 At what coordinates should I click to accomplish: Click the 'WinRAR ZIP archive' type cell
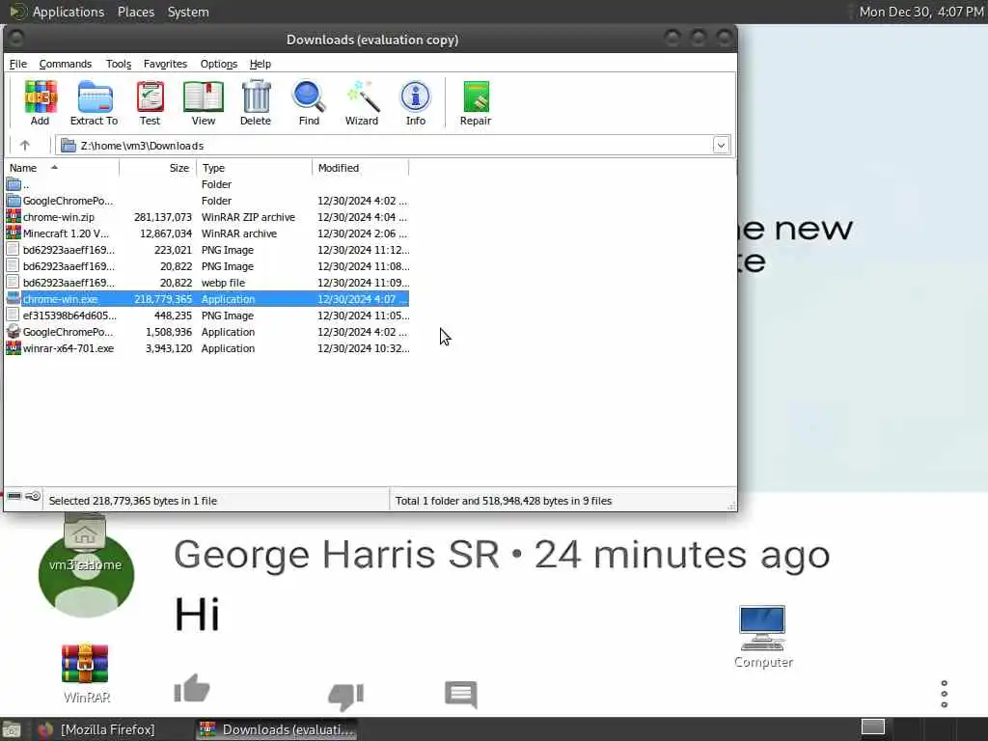pyautogui.click(x=248, y=217)
